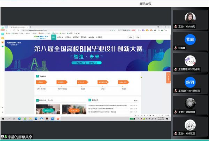Click muted microphone icon for 工造1192胡艺雲
This screenshot has width=209, height=141.
coord(176,134)
